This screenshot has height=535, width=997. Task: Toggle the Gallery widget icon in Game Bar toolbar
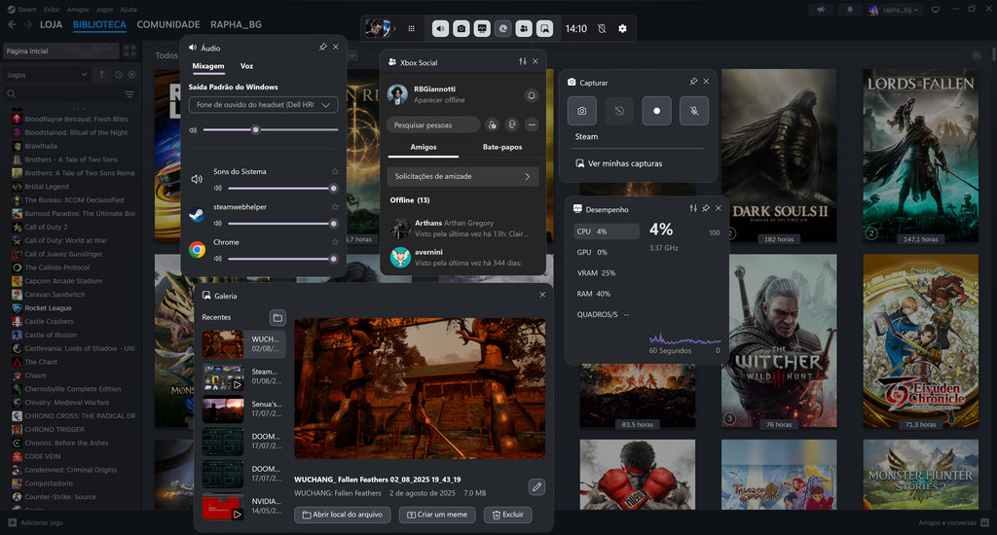545,28
